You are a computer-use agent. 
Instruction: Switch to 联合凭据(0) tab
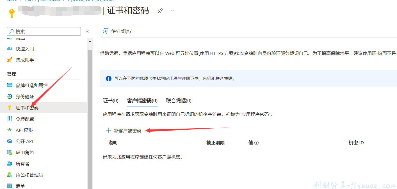pos(179,101)
